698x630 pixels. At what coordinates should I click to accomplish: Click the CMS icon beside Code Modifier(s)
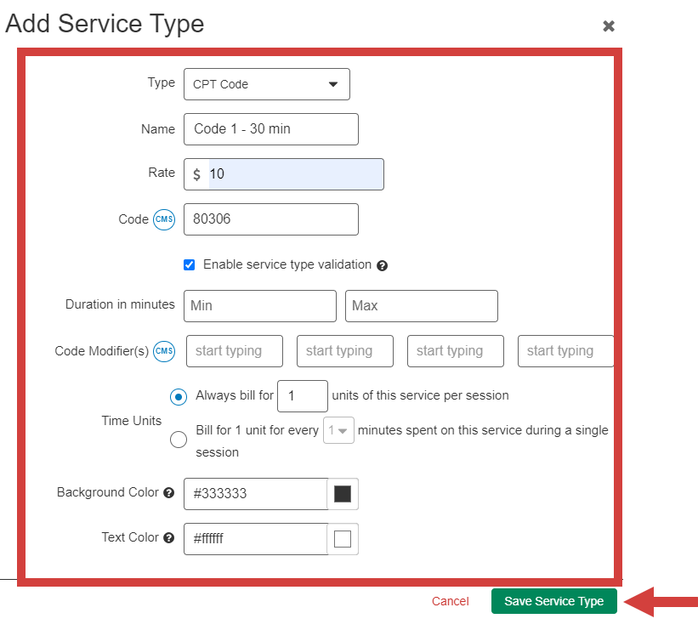click(x=164, y=351)
